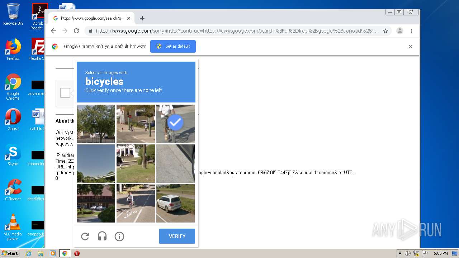Viewport: 459px width, 258px height.
Task: Open Acrobat Reader desktop shortcut
Action: tap(38, 16)
